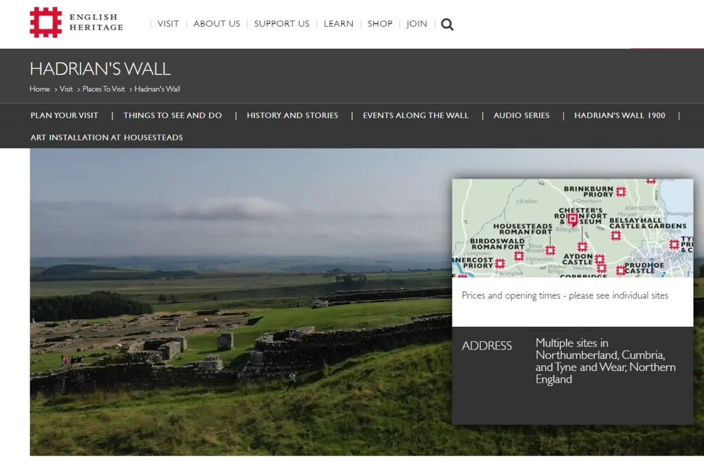
Task: Click the Prudhoe Castle map marker
Action: (x=621, y=271)
